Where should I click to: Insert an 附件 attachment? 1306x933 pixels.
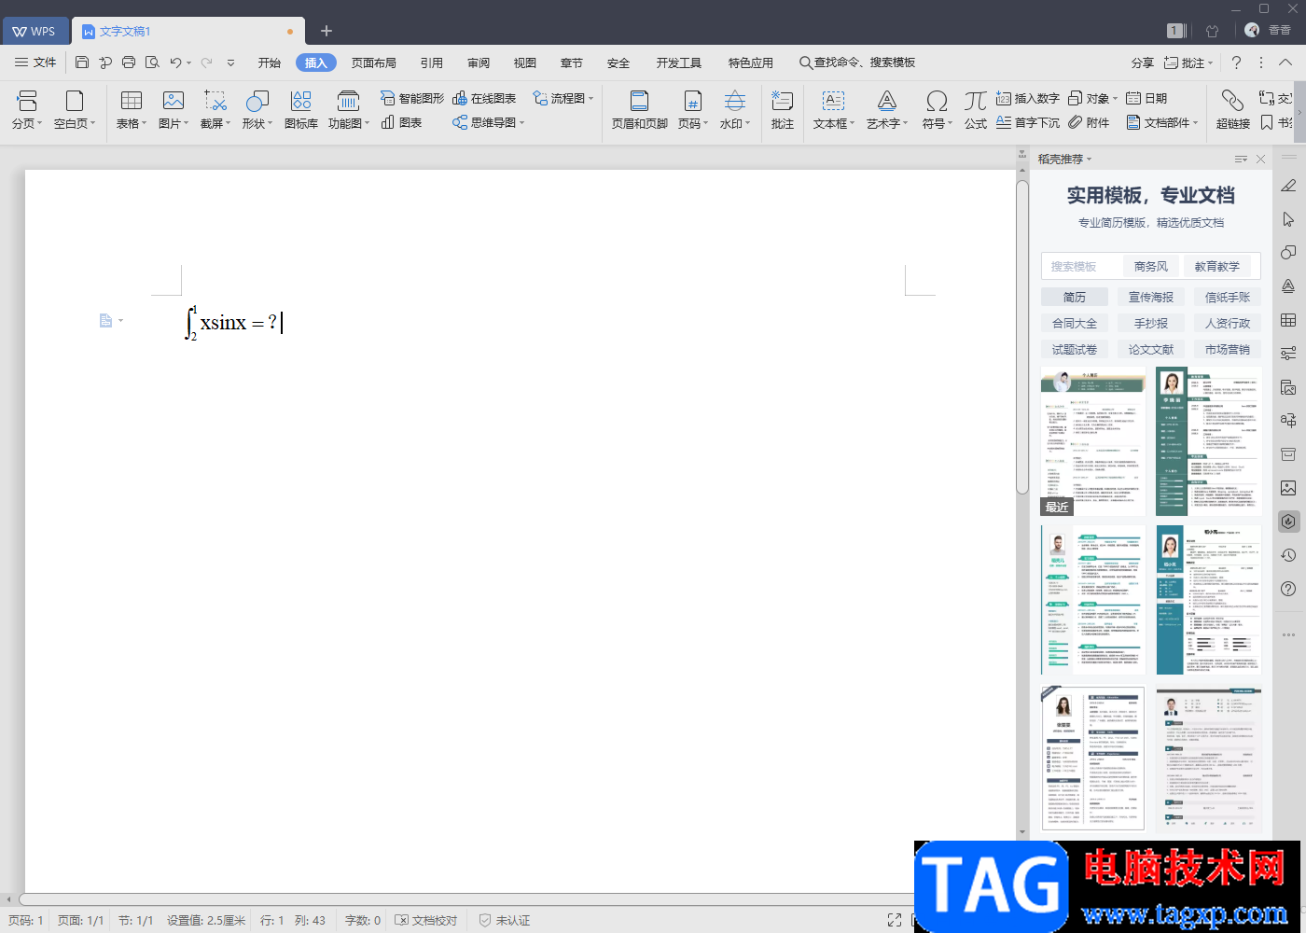pyautogui.click(x=1090, y=122)
